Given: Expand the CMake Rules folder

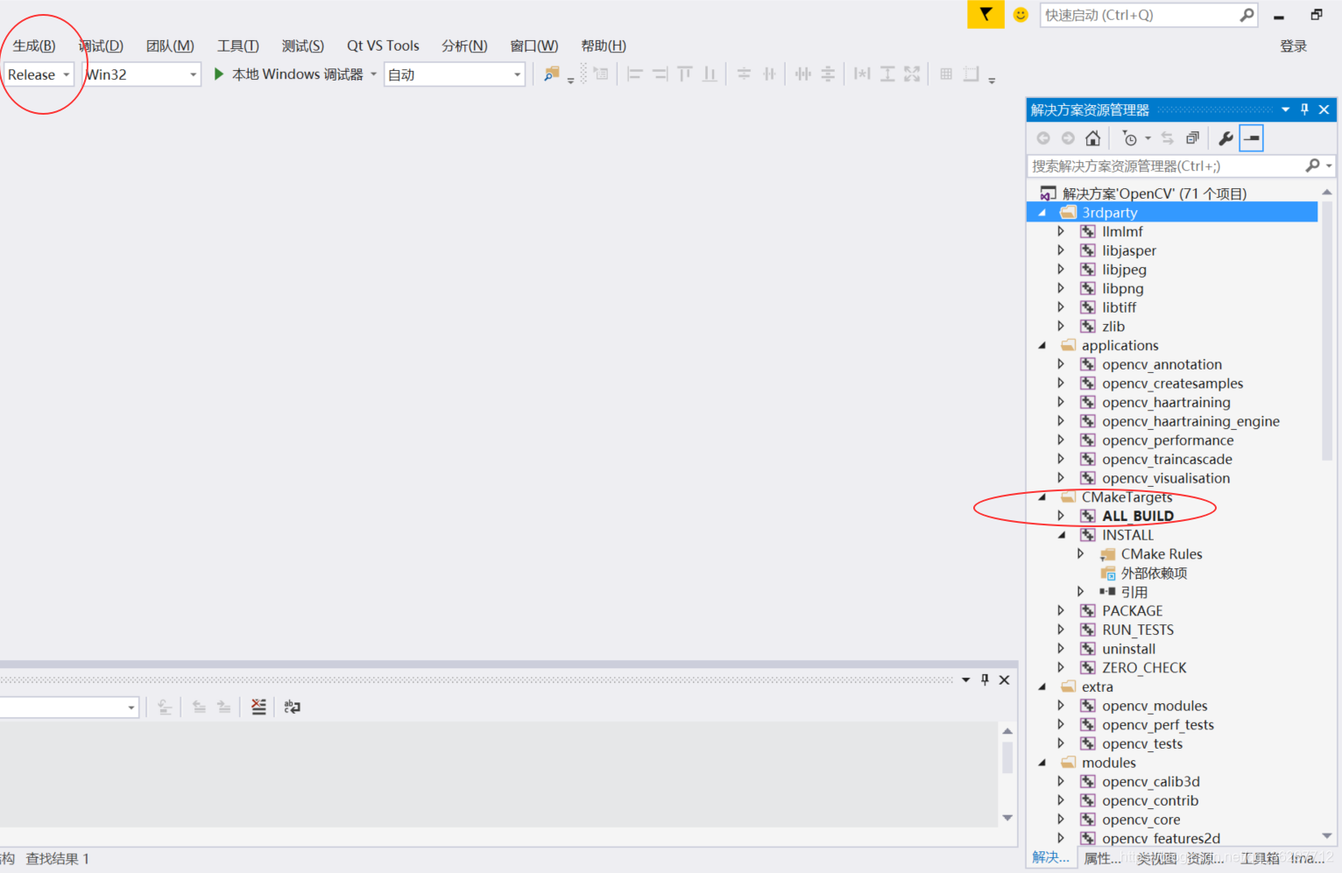Looking at the screenshot, I should tap(1080, 554).
